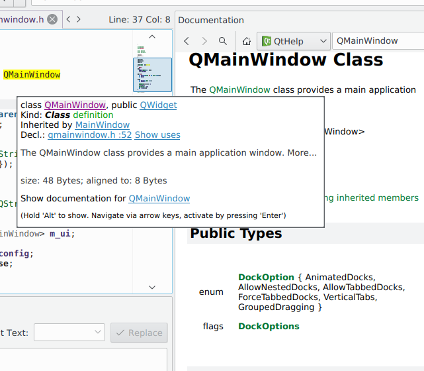Follow the MainWindow 'Inherited by' link
Screen dimensions: 424x371
pos(103,125)
